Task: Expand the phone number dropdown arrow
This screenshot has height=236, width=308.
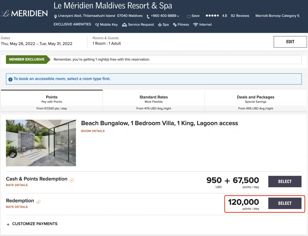Action: coord(178,16)
